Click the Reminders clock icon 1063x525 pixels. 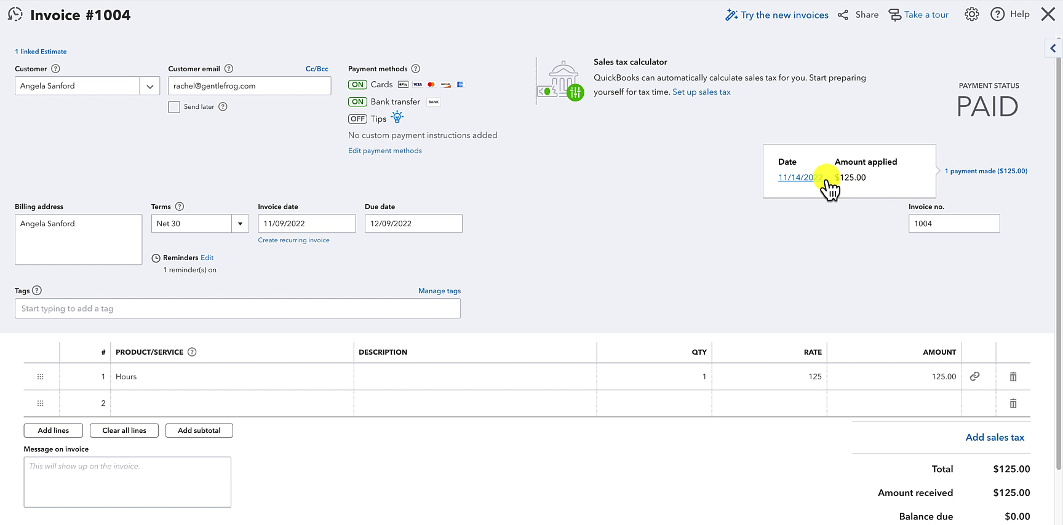[156, 258]
